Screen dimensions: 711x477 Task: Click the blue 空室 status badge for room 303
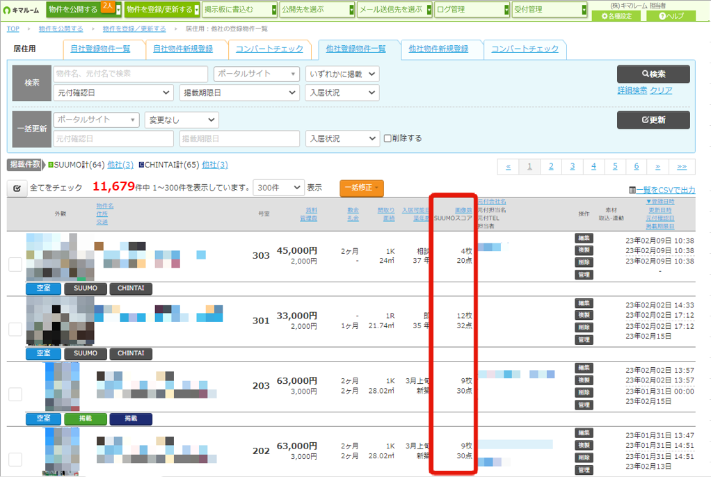44,289
